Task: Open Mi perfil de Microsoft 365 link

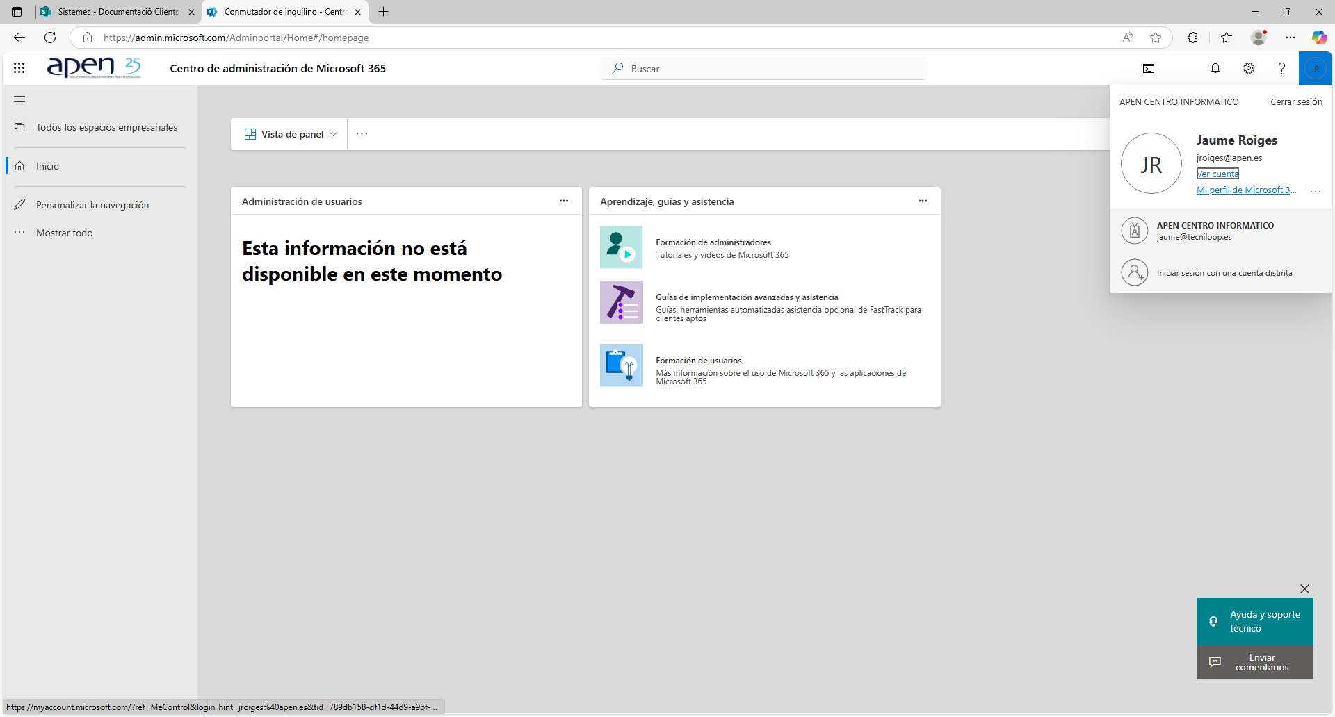Action: point(1246,190)
